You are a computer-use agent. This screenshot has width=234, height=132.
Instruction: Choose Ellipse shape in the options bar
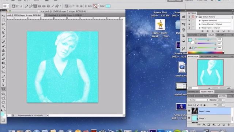point(44,6)
